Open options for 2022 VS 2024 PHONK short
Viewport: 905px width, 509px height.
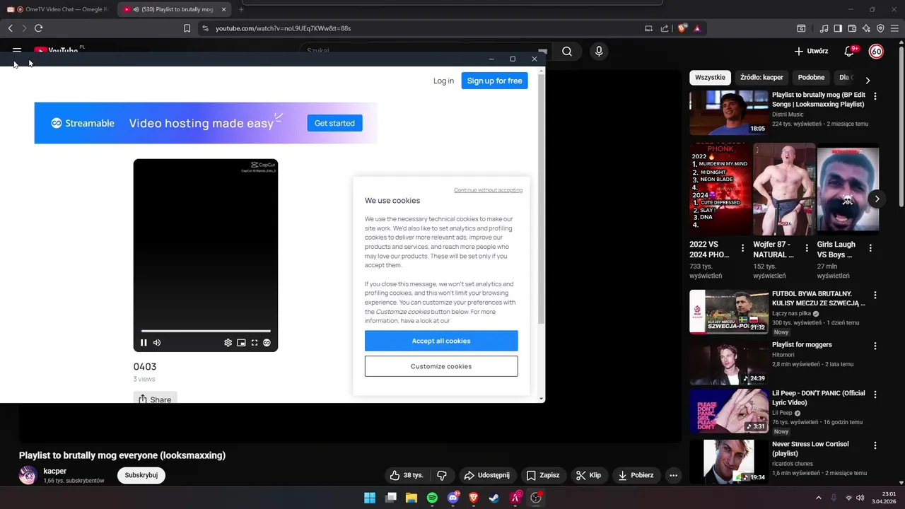pyautogui.click(x=742, y=248)
